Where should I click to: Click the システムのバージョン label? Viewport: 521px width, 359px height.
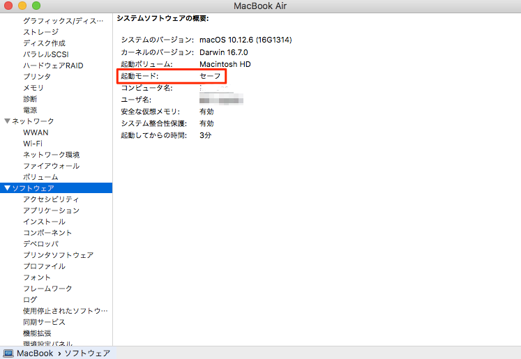pos(157,40)
